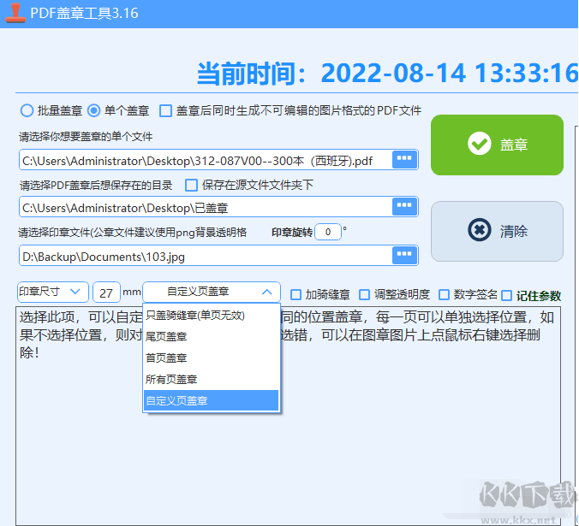Enable the 调整透明度 checkbox

[x=365, y=294]
